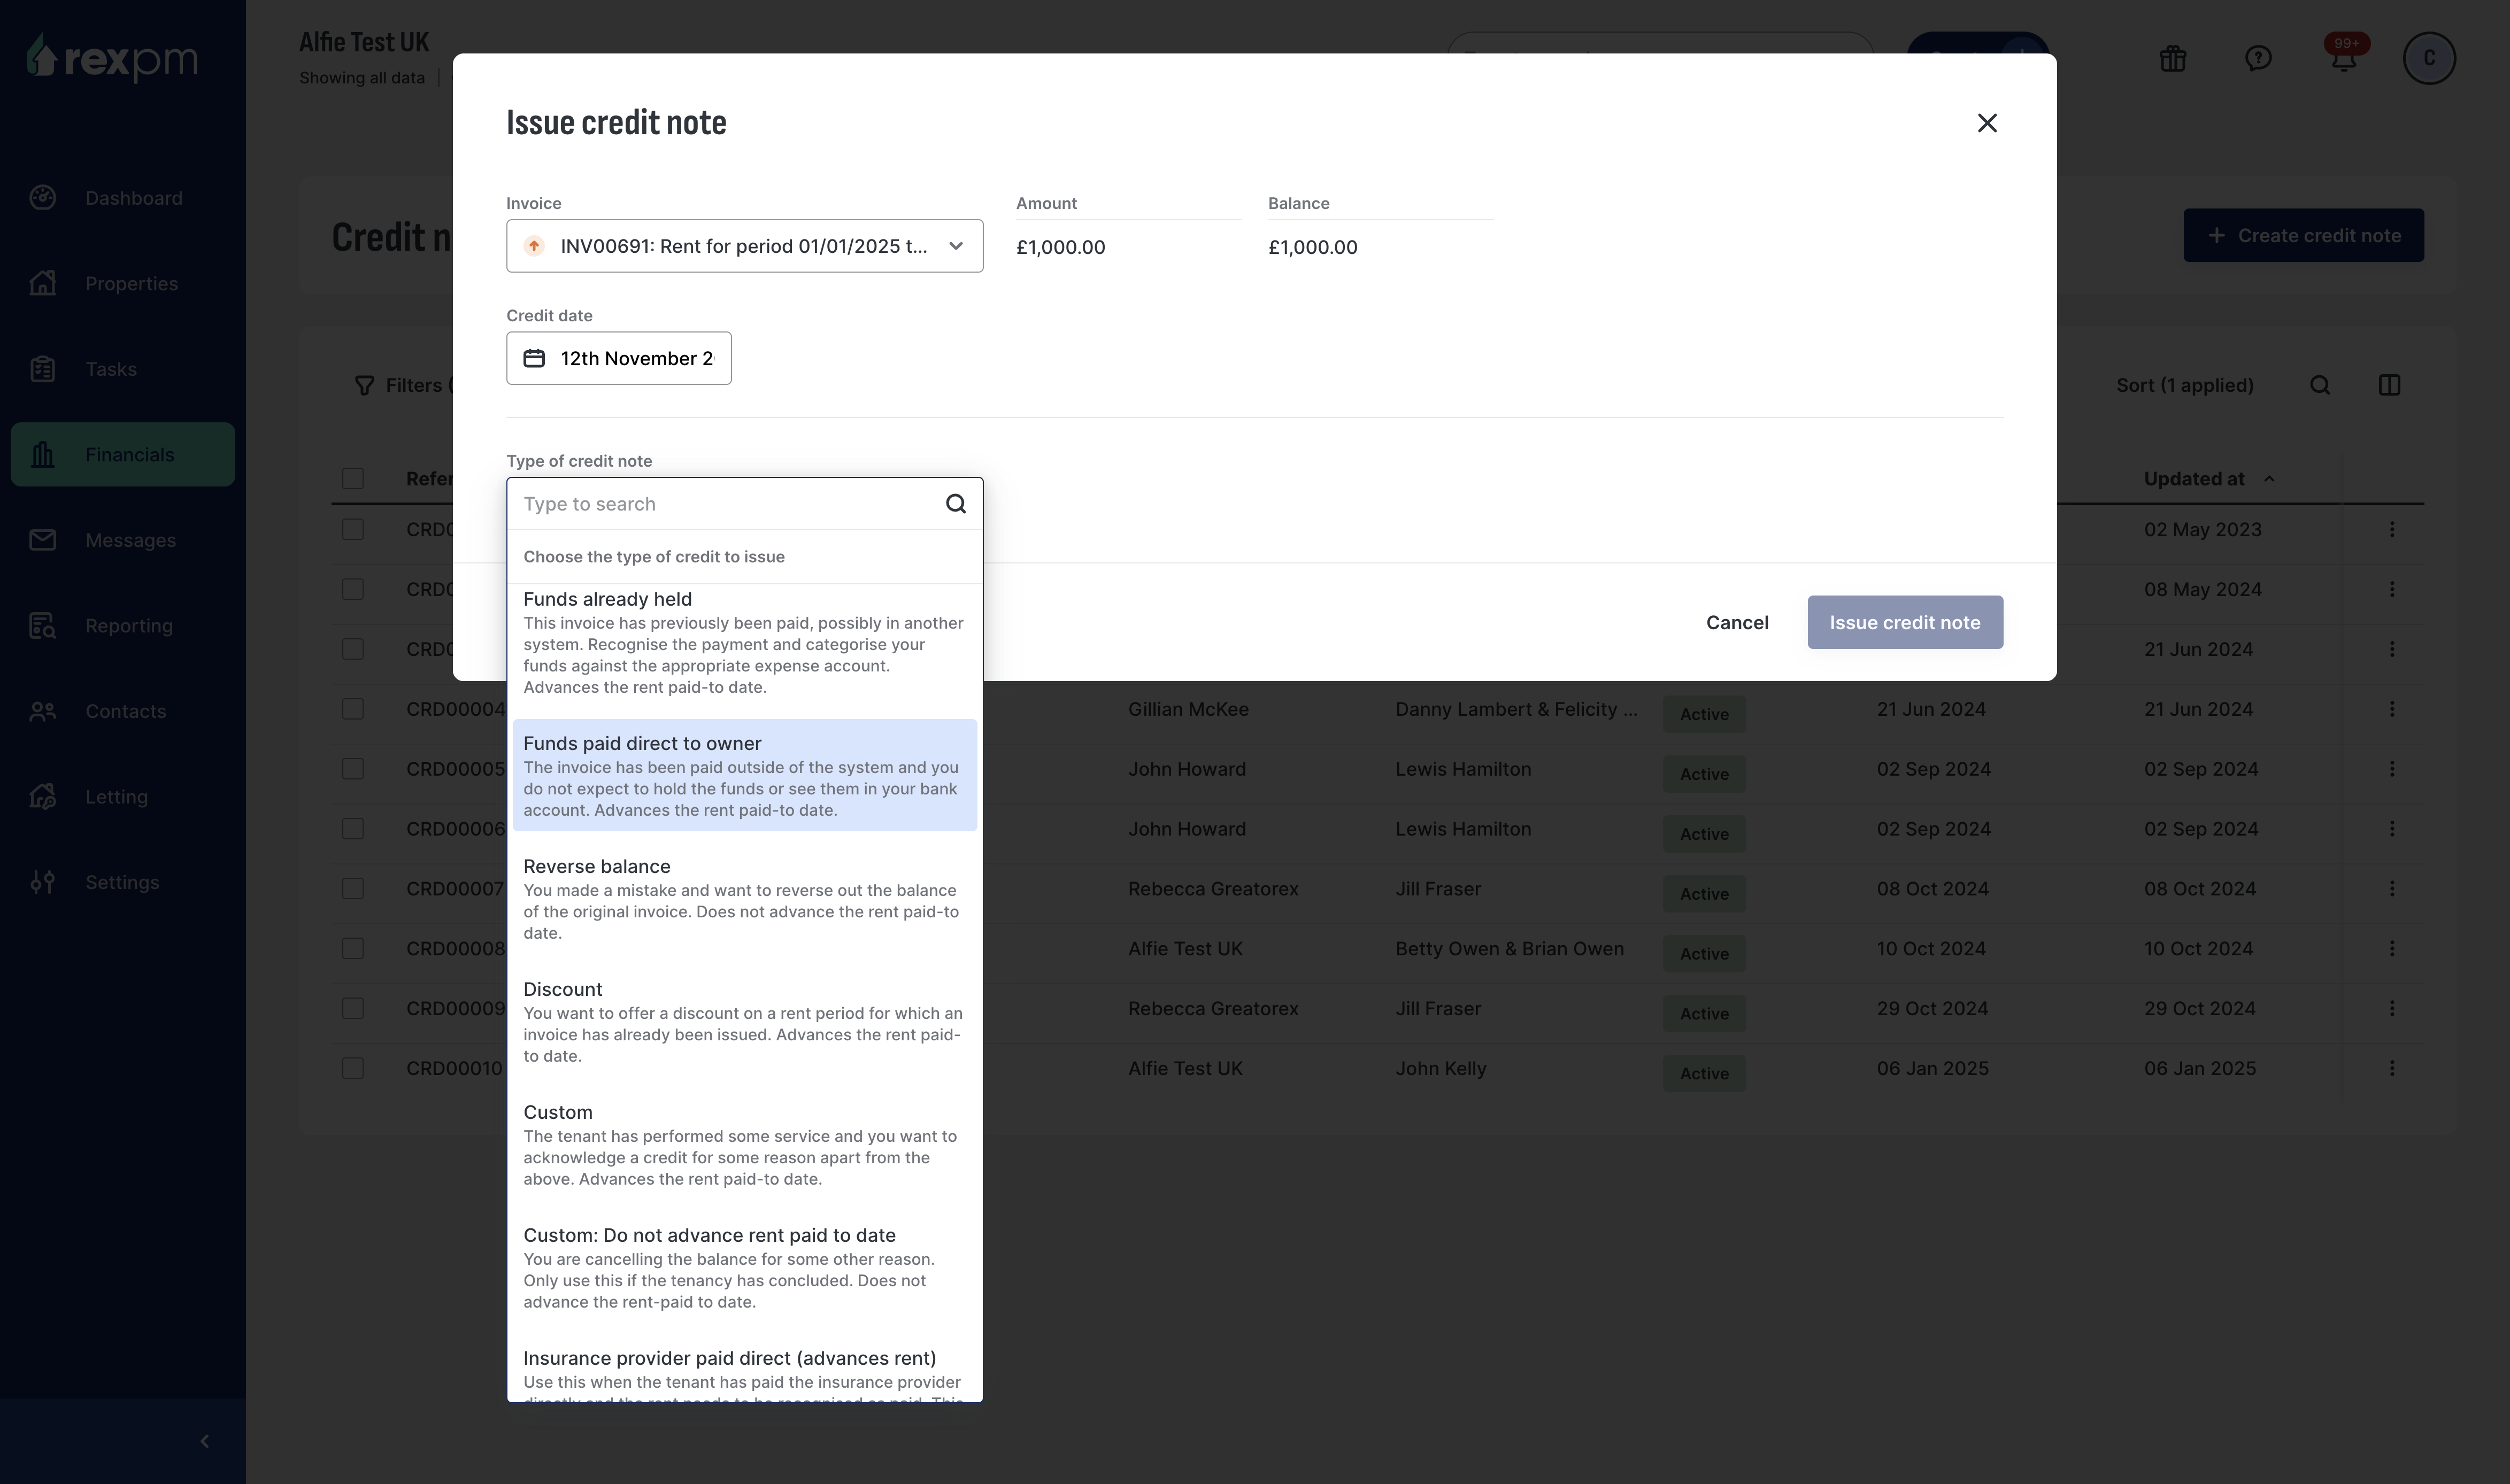The width and height of the screenshot is (2510, 1484).
Task: Open Settings in the sidebar
Action: [122, 882]
